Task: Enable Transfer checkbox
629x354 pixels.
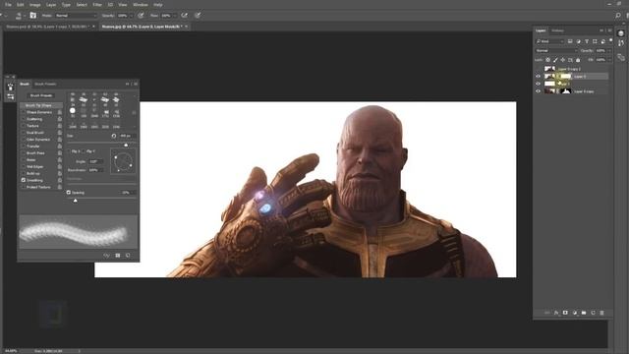Action: pos(24,147)
